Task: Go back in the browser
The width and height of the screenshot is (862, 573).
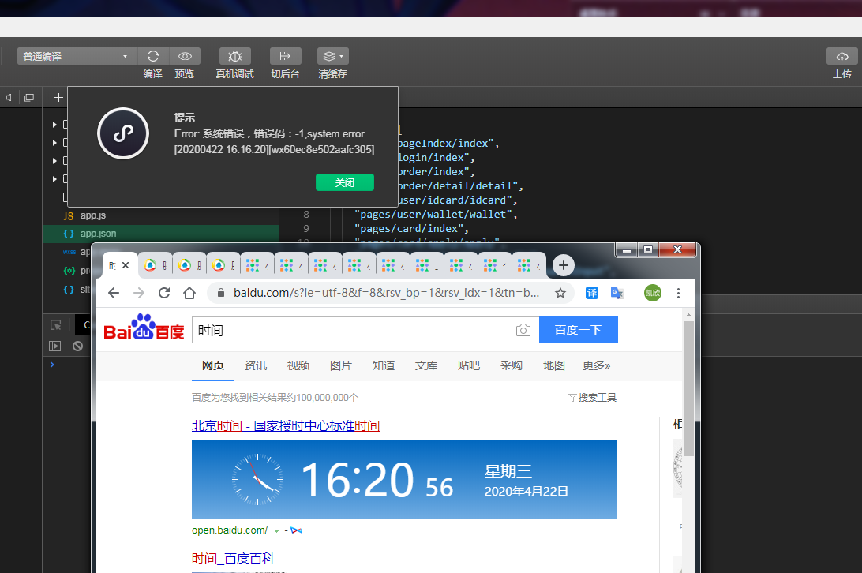Action: 113,293
